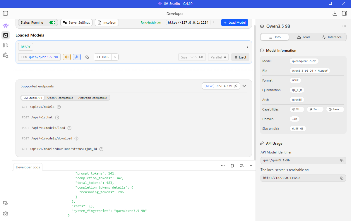Open the Discover model search icon
The image size is (351, 221).
[x=5, y=55]
